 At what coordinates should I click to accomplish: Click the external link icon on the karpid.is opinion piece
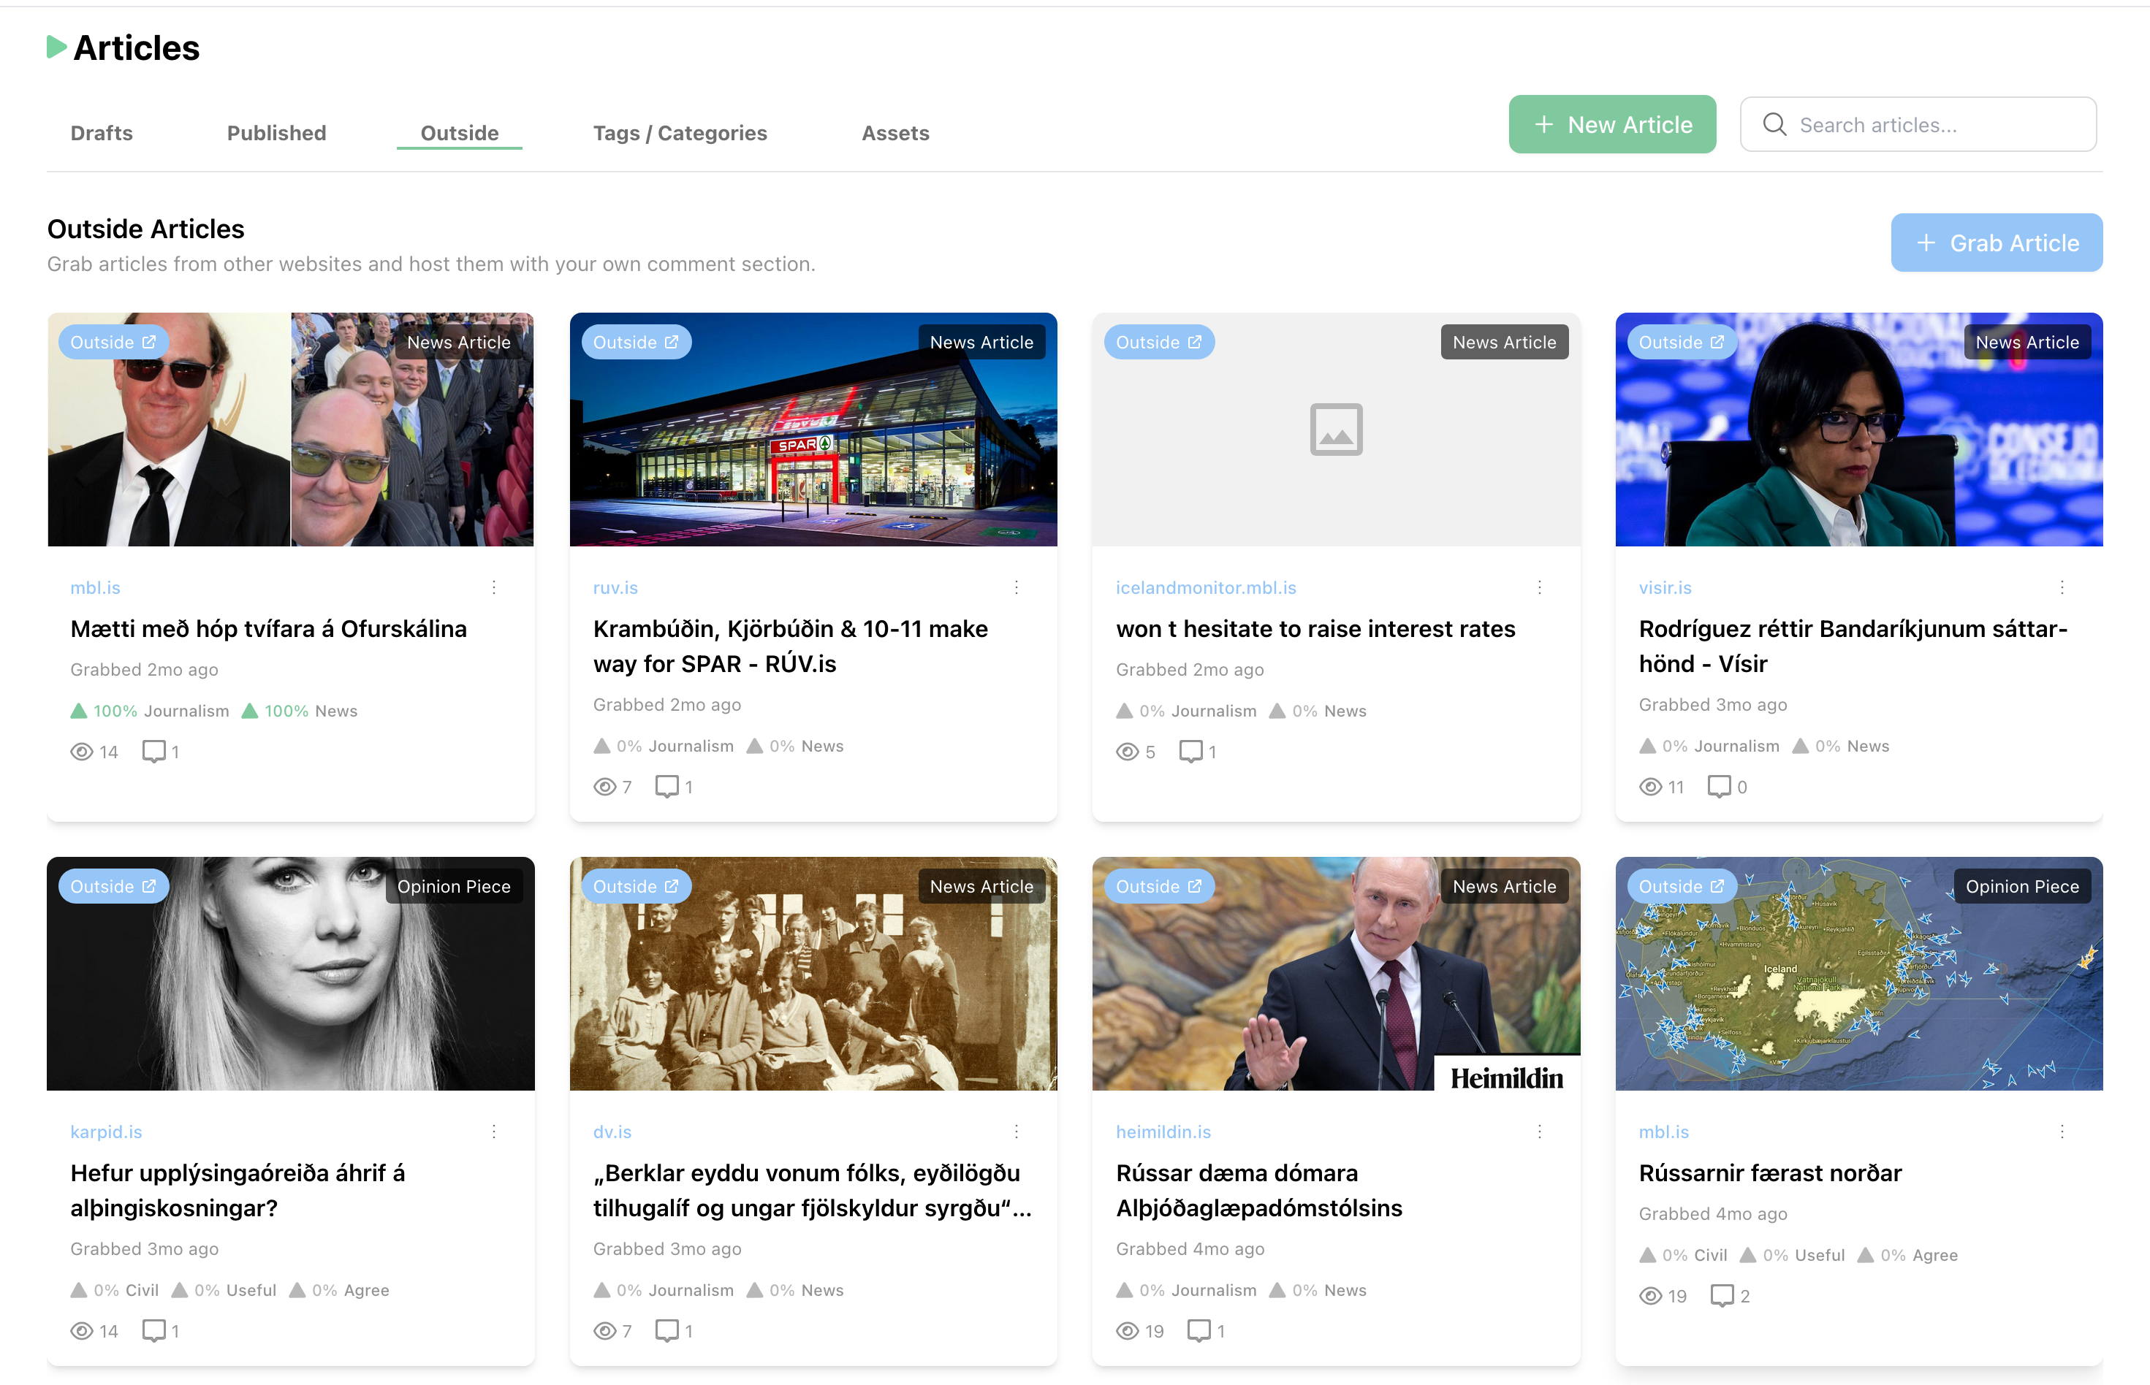[x=149, y=885]
